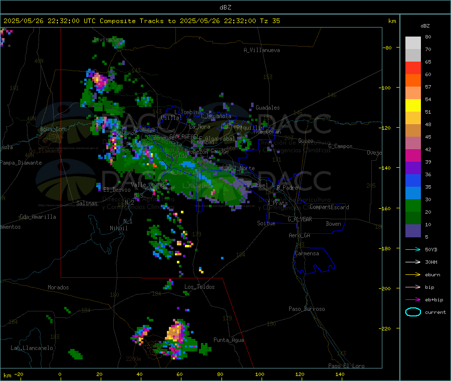Click the L_Malvinas place label
451x381 pixels.
pyautogui.click(x=197, y=186)
